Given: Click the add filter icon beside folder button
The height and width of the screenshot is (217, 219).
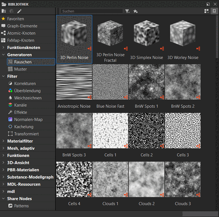Looking at the screenshot, I should (11, 11).
